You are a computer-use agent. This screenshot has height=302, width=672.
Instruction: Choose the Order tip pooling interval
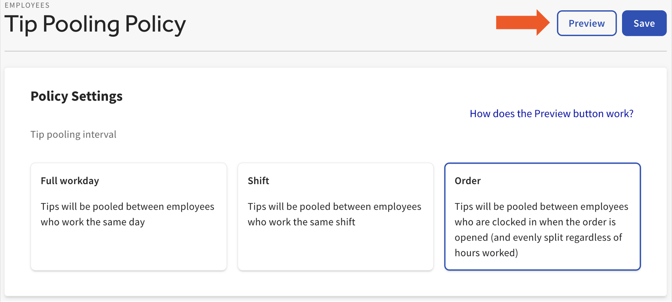click(542, 216)
